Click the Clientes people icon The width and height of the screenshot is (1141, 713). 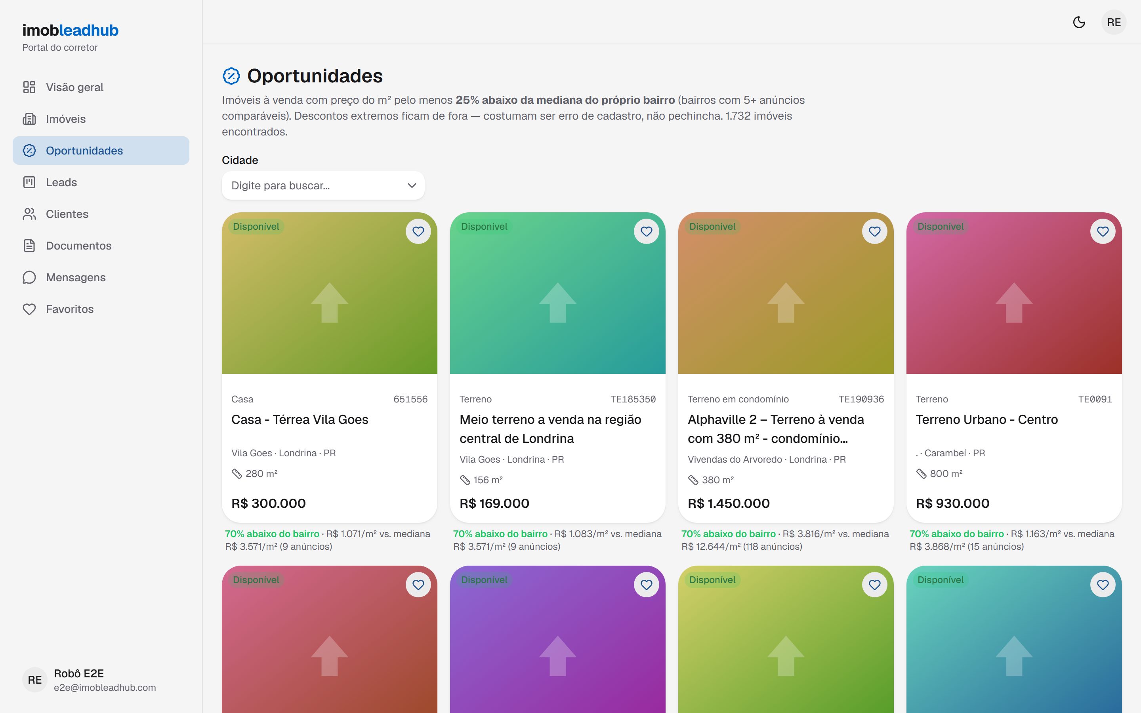[x=29, y=214]
